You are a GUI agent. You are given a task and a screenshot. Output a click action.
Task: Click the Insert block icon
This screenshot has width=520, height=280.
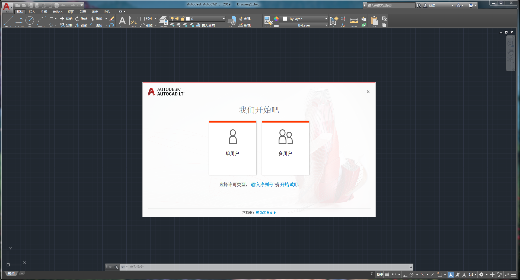[232, 21]
